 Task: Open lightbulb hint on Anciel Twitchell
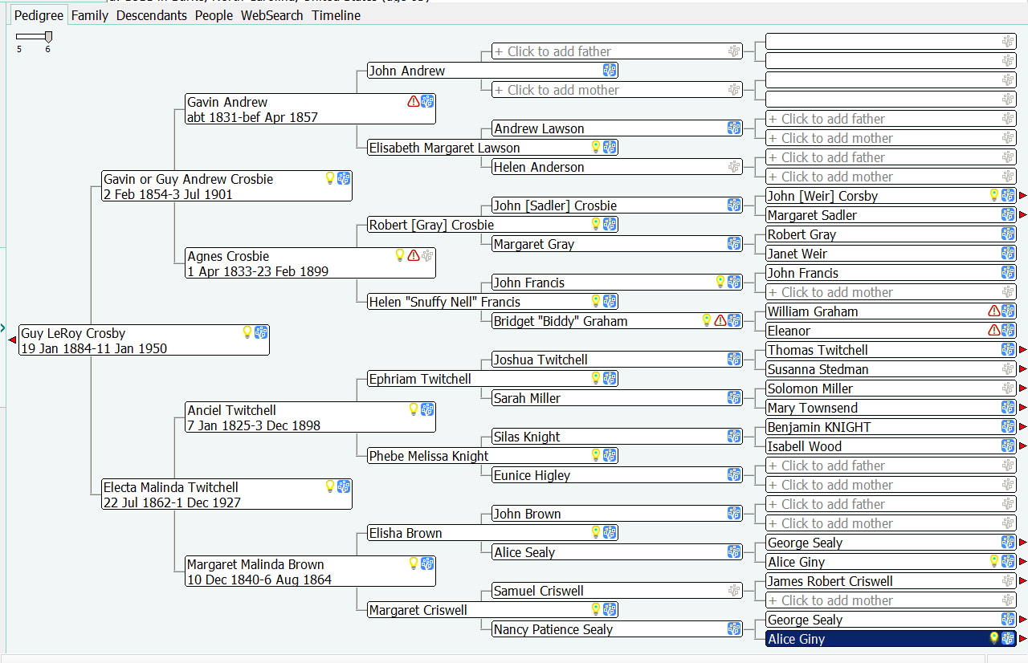tap(414, 409)
